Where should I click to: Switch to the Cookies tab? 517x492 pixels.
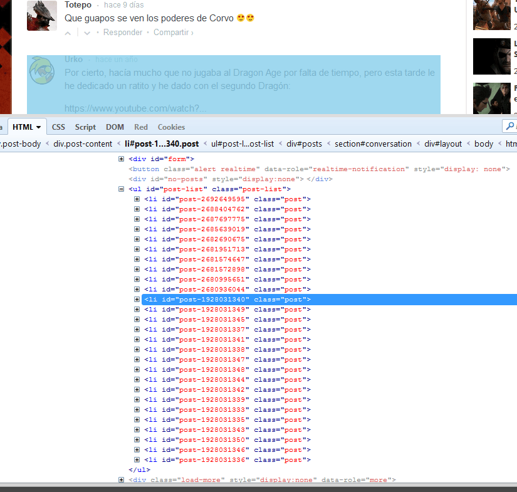pyautogui.click(x=171, y=127)
